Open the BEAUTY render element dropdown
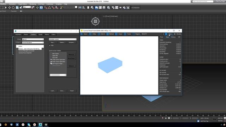 (x=153, y=34)
